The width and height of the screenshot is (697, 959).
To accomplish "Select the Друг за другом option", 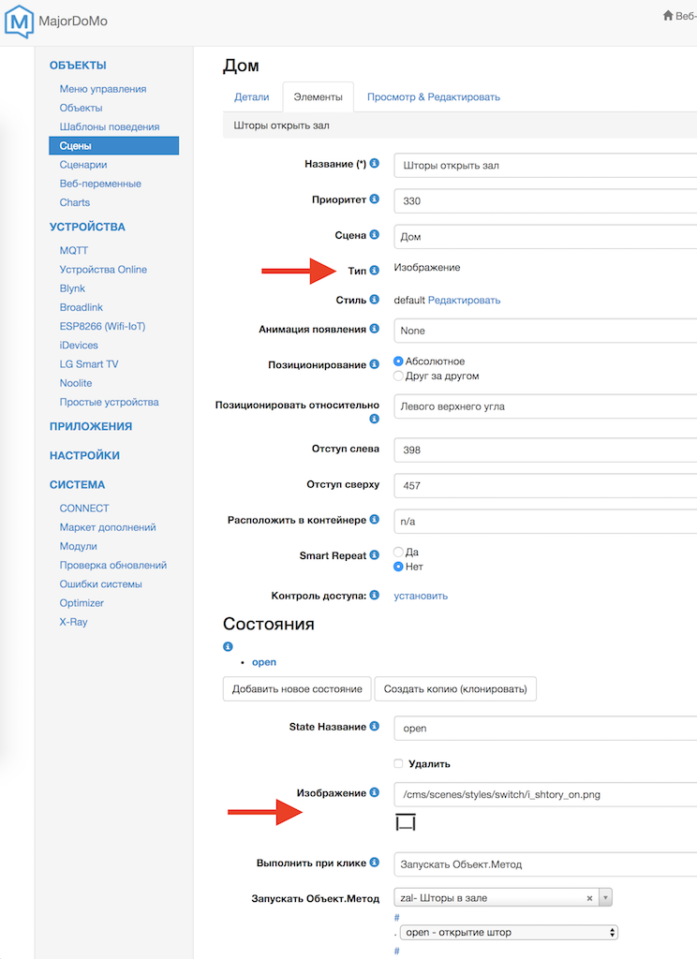I will 399,376.
